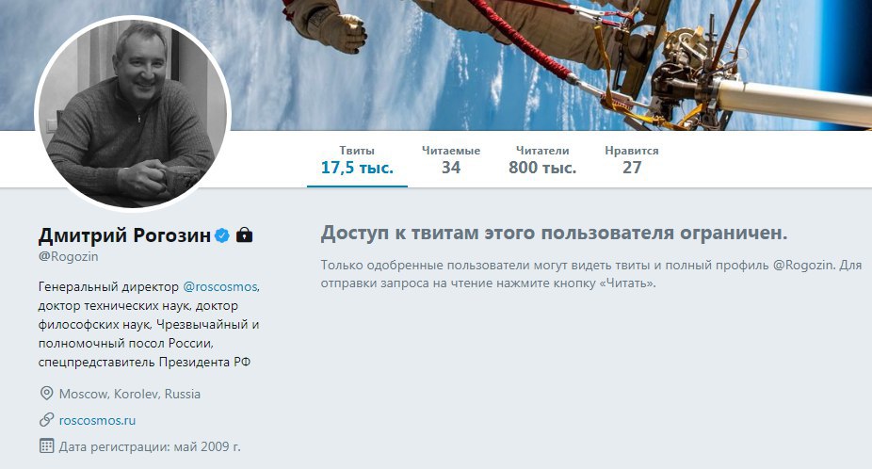Open the Нравится tab showing 27

pos(631,160)
